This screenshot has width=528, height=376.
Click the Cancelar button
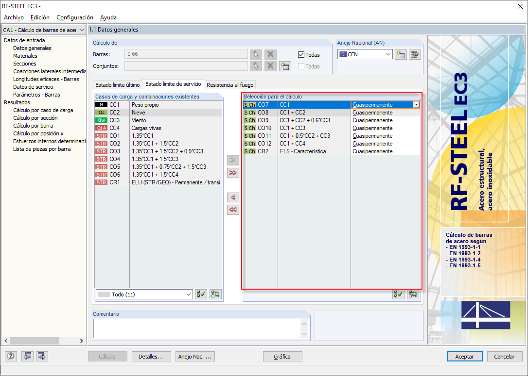pos(504,357)
